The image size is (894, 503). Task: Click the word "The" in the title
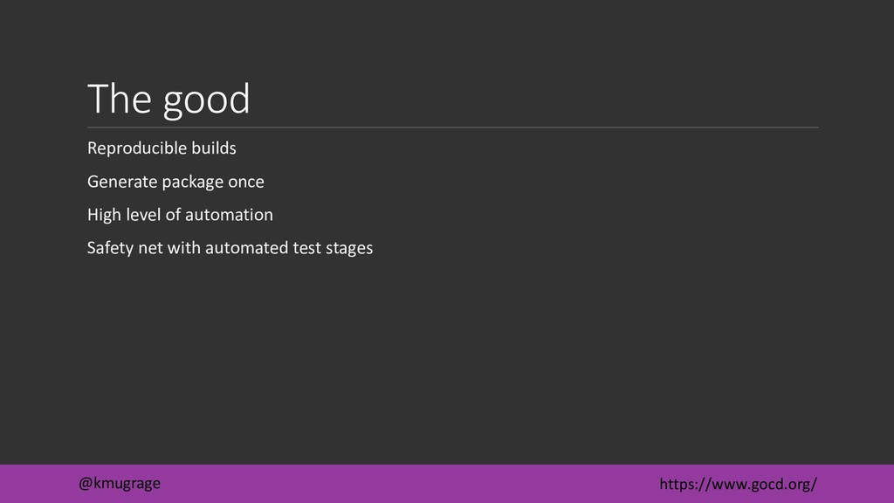click(x=119, y=98)
